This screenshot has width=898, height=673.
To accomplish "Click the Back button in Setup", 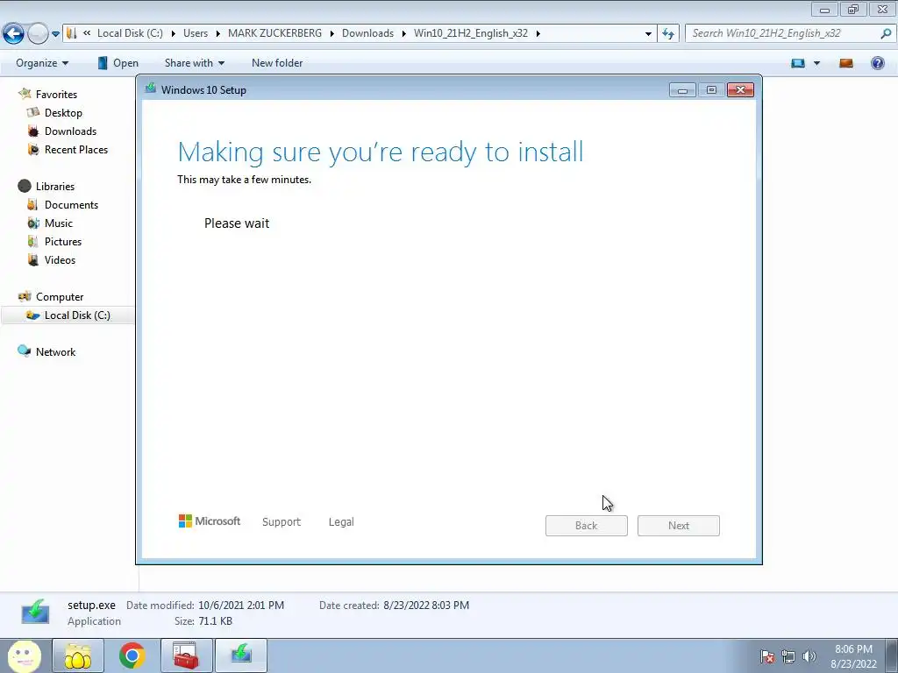I will [587, 526].
